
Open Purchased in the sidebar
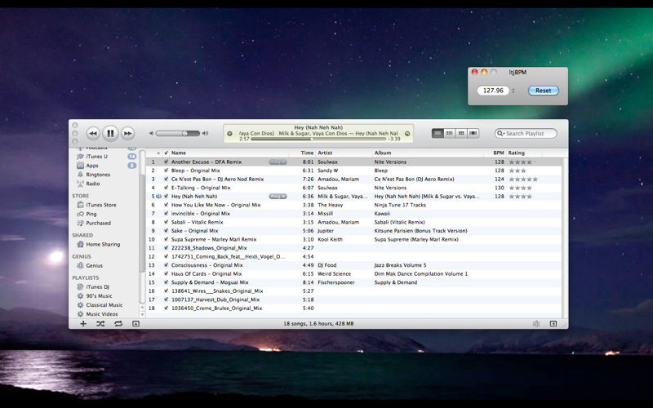(x=98, y=223)
